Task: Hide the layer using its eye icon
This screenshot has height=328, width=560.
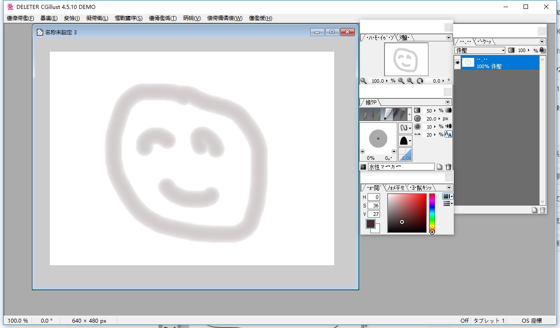Action: (x=457, y=63)
